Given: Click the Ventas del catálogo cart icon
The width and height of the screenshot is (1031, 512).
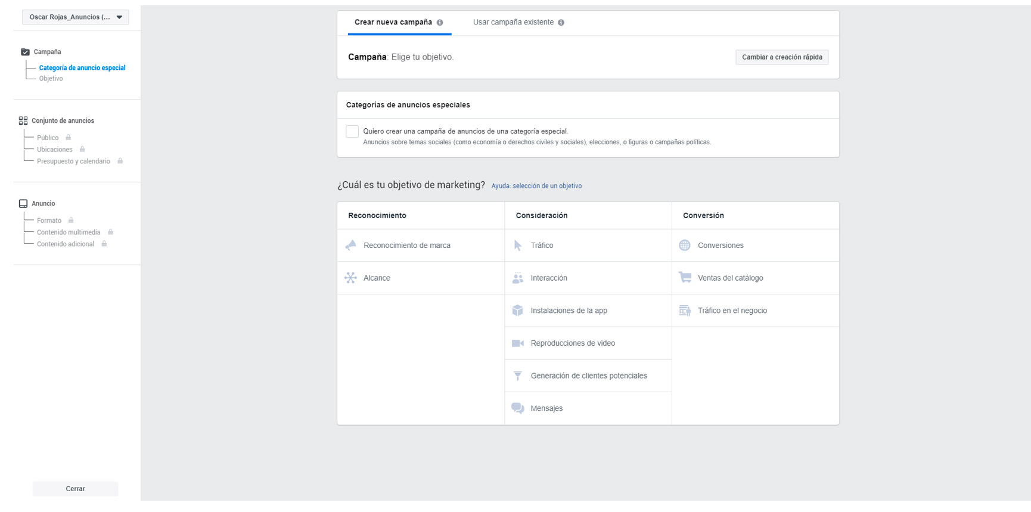Looking at the screenshot, I should pyautogui.click(x=685, y=278).
